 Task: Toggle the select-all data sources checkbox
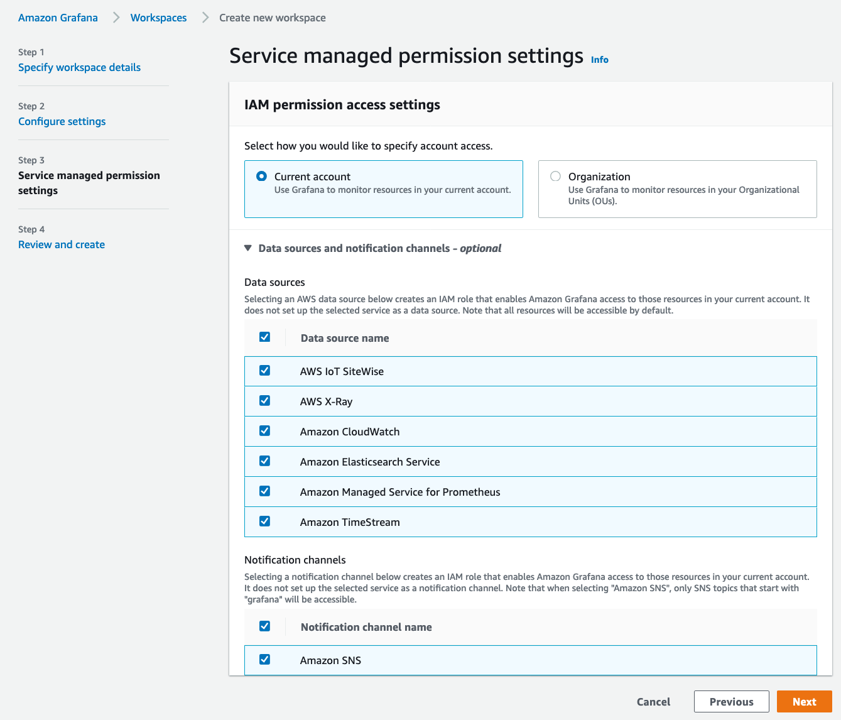264,337
